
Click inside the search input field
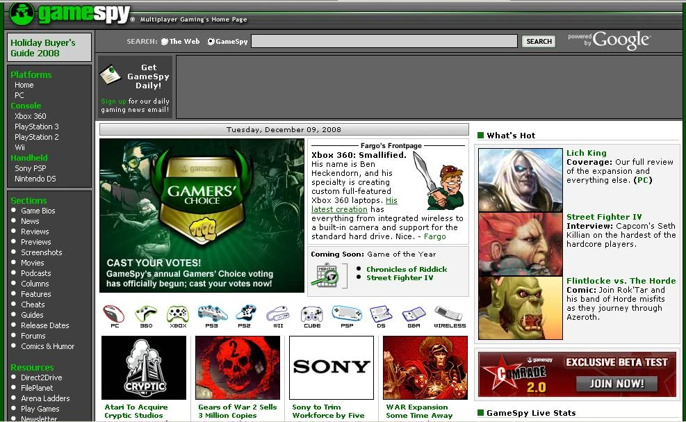(386, 40)
